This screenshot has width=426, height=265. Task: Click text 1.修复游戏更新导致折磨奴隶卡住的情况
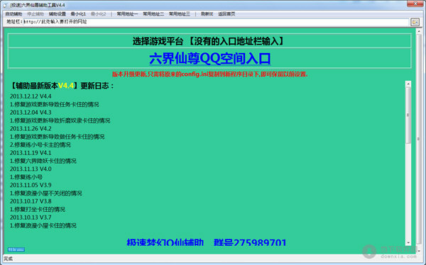(60, 120)
